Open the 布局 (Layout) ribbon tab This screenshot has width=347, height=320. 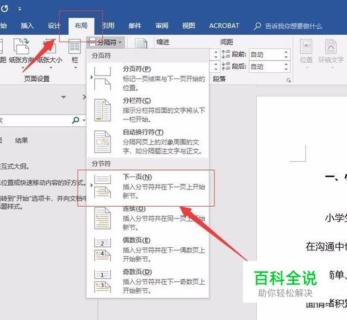tap(81, 26)
